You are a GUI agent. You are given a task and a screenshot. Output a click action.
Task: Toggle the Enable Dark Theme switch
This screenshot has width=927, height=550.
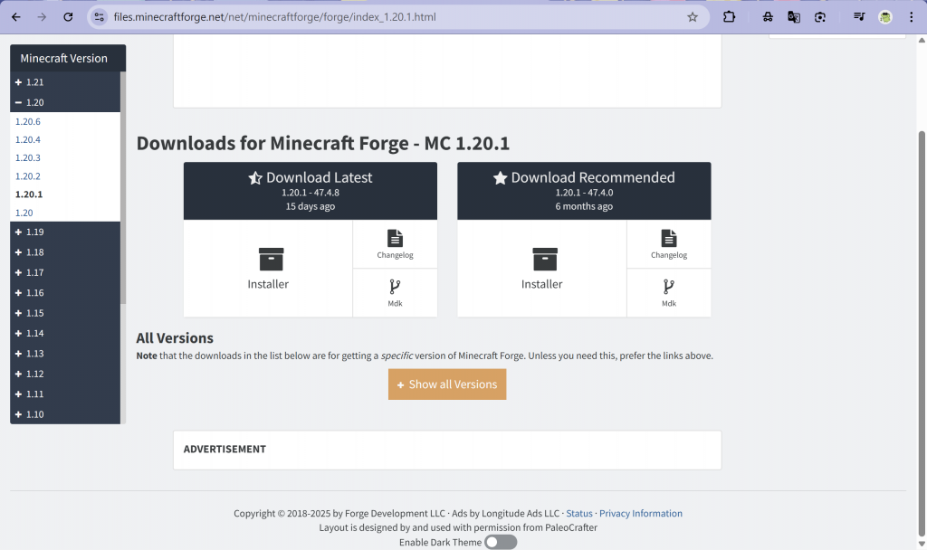click(501, 543)
